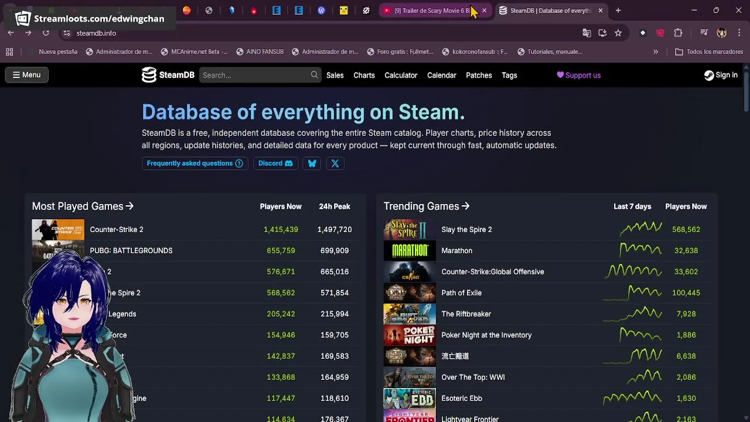Image resolution: width=750 pixels, height=422 pixels.
Task: Open Esoteric Ebb entry
Action: click(462, 399)
